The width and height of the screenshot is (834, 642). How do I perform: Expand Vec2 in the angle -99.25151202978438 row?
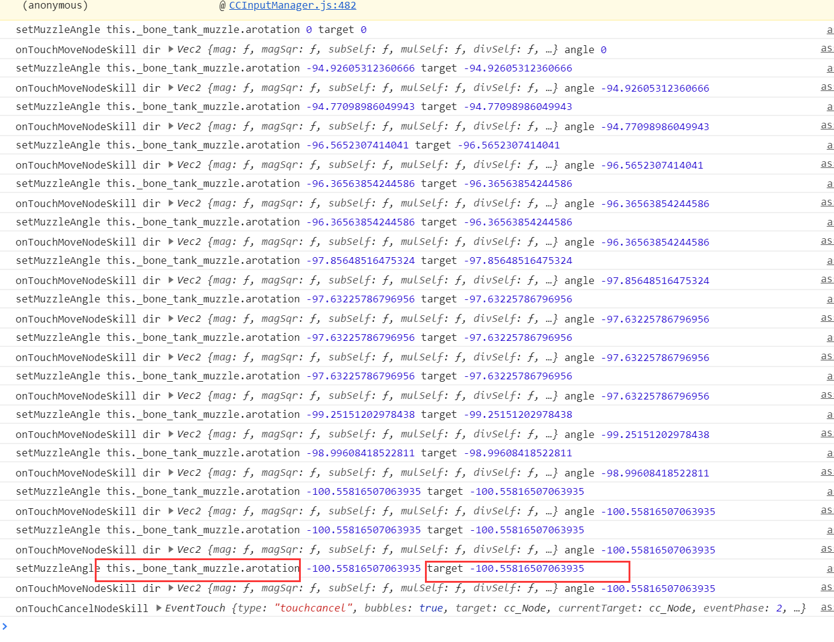point(171,434)
